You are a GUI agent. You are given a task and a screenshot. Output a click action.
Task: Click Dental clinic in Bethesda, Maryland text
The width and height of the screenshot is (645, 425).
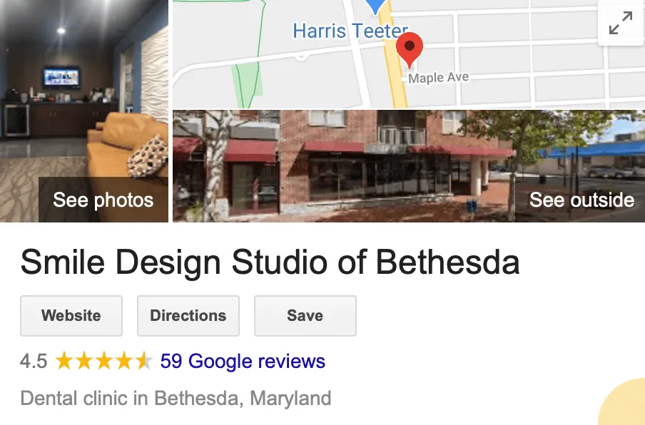click(x=176, y=398)
